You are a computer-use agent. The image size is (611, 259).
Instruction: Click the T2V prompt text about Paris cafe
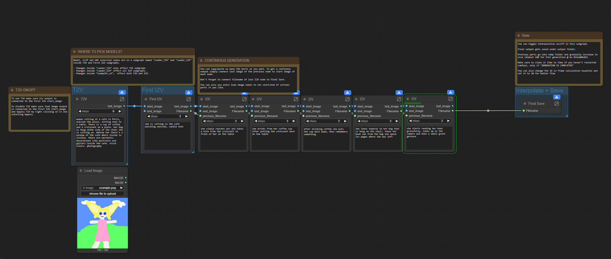pos(100,133)
